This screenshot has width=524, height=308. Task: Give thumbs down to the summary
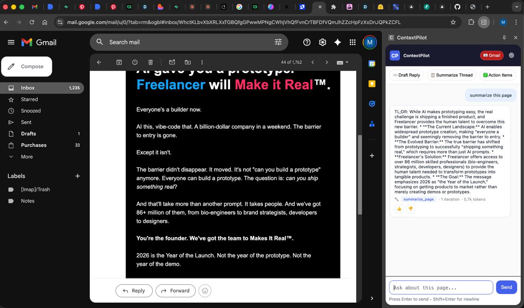(410, 208)
